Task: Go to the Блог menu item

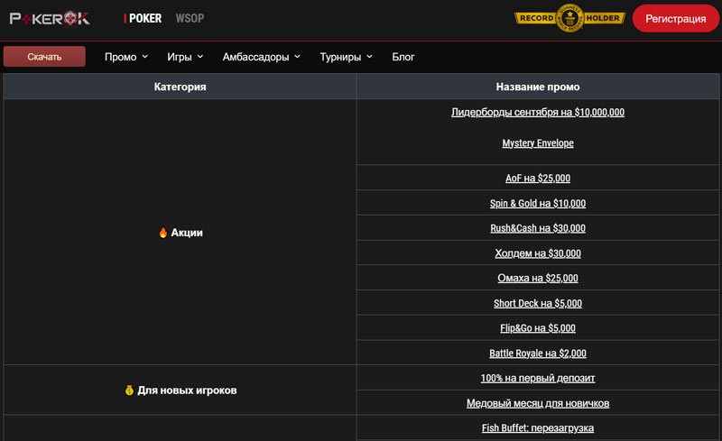Action: pos(403,57)
